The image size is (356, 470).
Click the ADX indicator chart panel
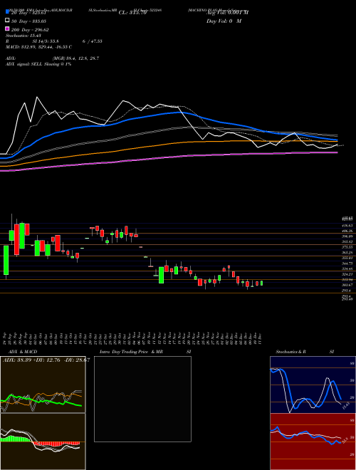[x=43, y=385]
